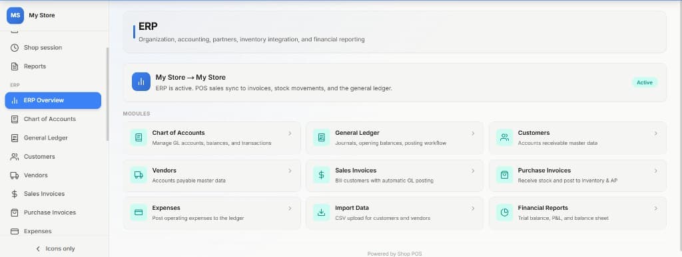The height and width of the screenshot is (257, 682).
Task: Go to Expenses in sidebar
Action: pyautogui.click(x=53, y=231)
